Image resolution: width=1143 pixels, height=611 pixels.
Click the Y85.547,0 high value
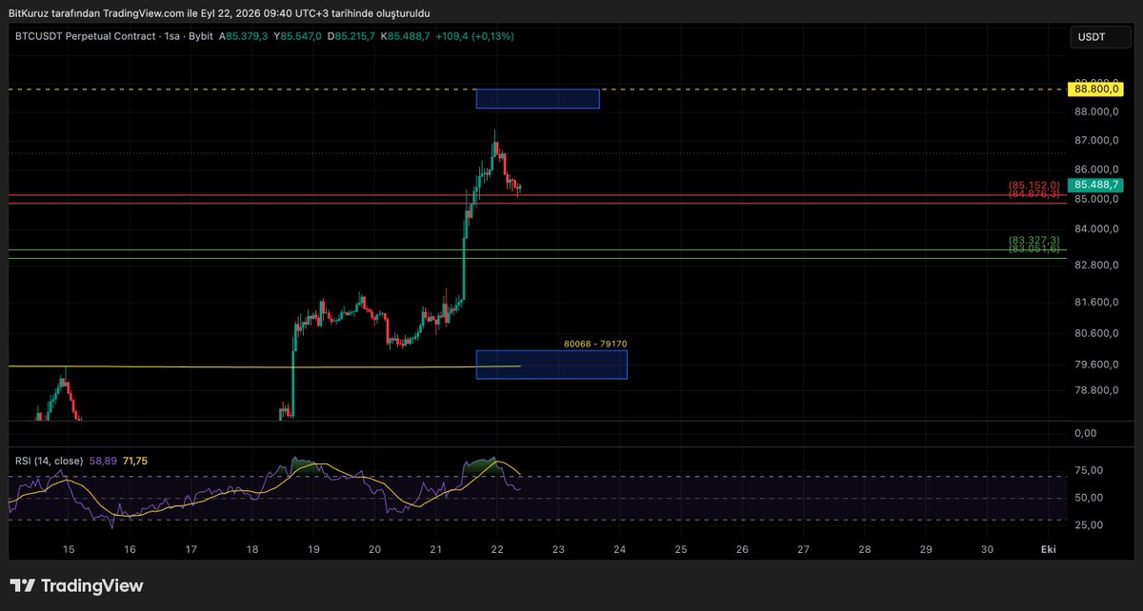[298, 36]
